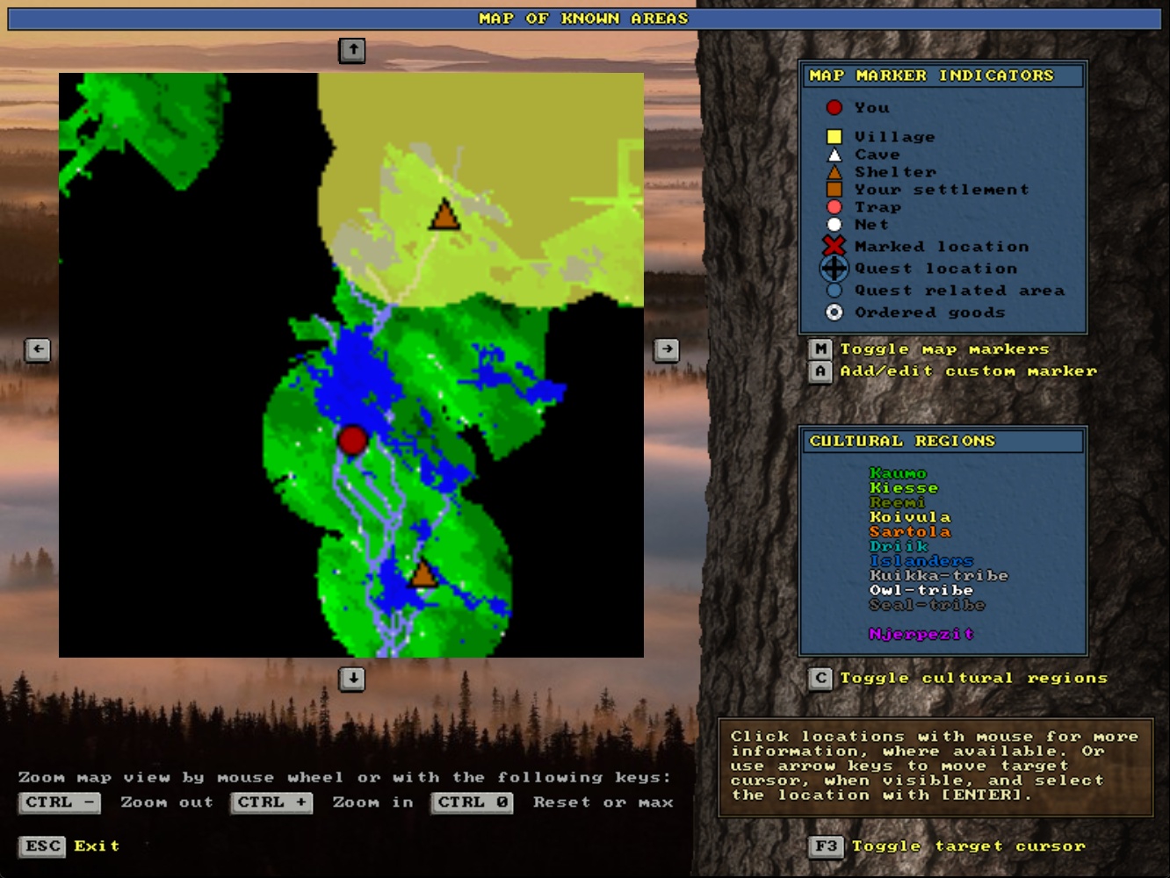Click the Map of Known Areas title bar
The height and width of the screenshot is (878, 1170).
(584, 18)
